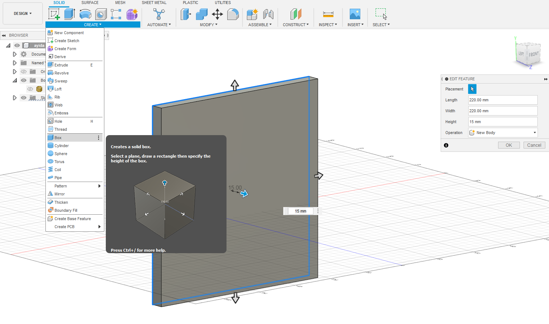This screenshot has width=549, height=324.
Task: Click the Automate toolbar icon
Action: [159, 14]
